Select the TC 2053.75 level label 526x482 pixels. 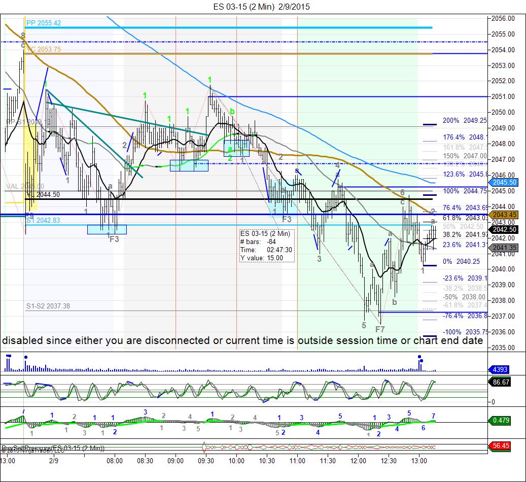[44, 49]
